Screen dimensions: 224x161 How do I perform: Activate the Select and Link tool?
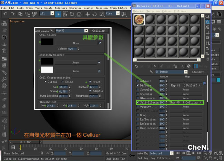click(20, 14)
